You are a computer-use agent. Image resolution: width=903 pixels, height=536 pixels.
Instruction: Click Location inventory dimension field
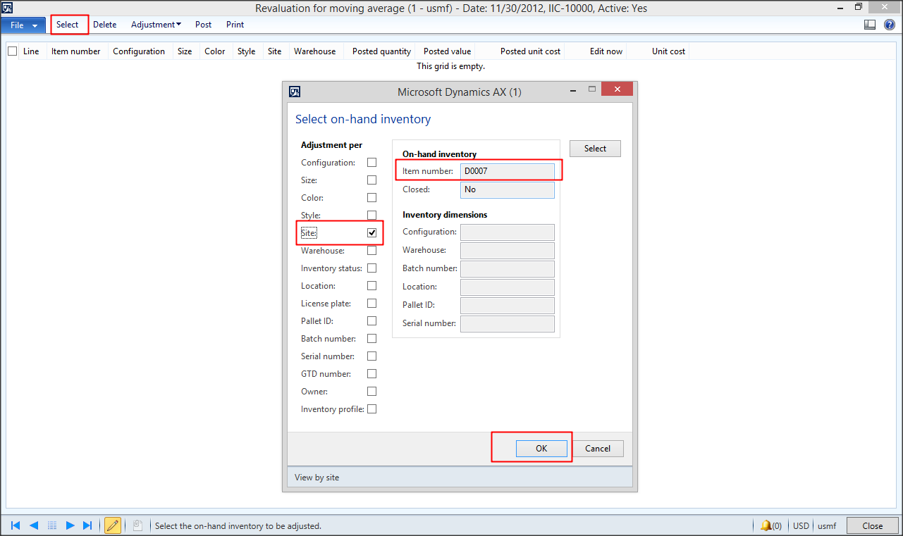click(508, 287)
